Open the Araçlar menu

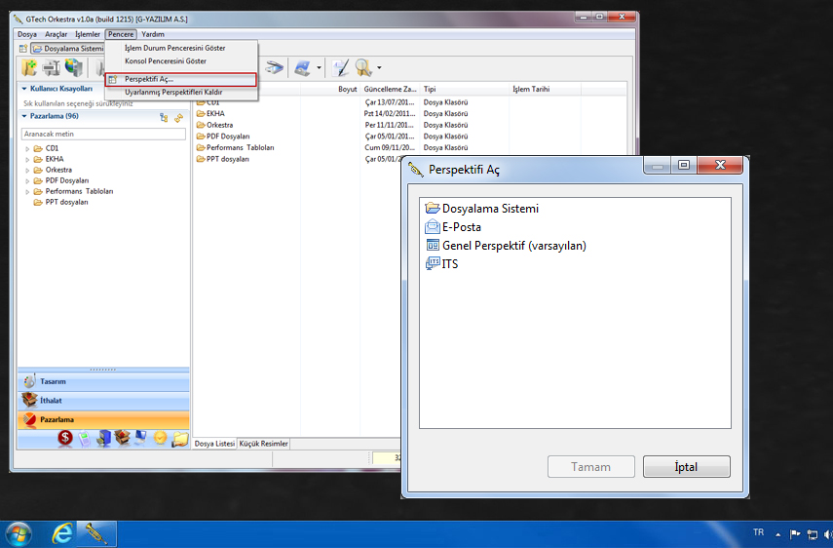click(x=56, y=34)
